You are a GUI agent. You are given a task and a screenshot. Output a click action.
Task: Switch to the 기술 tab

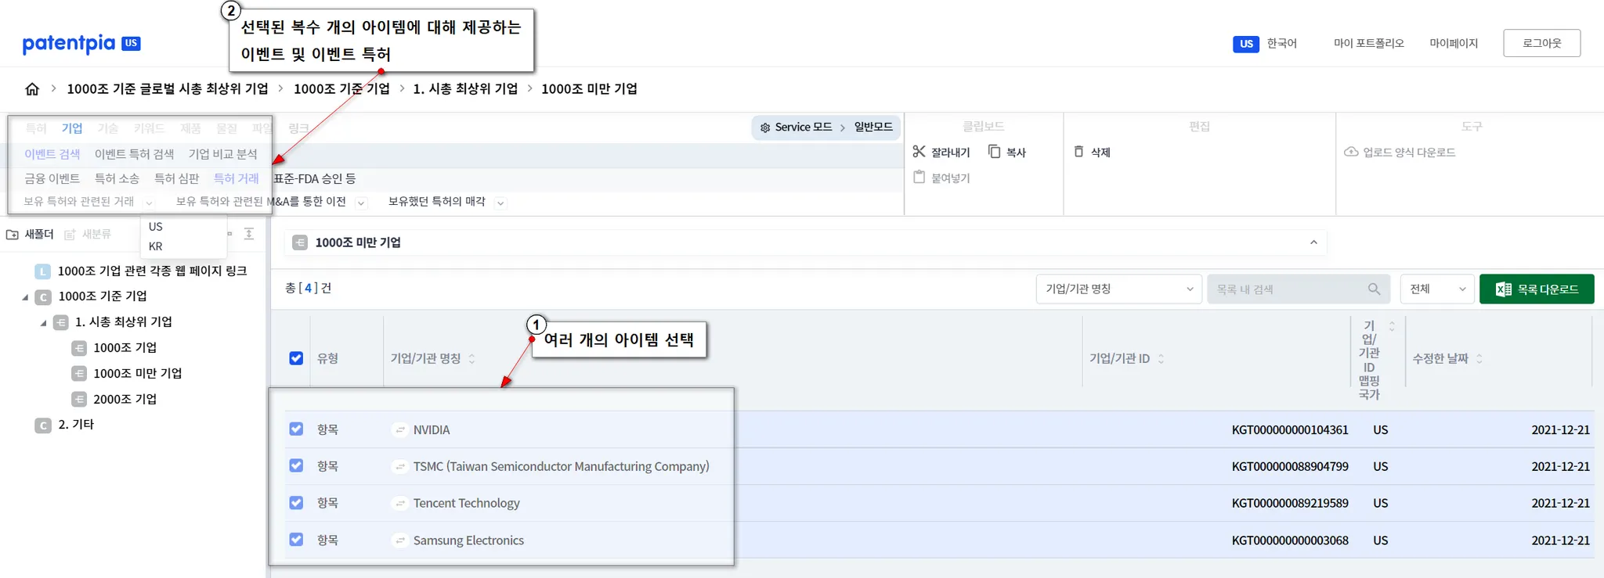(x=108, y=128)
